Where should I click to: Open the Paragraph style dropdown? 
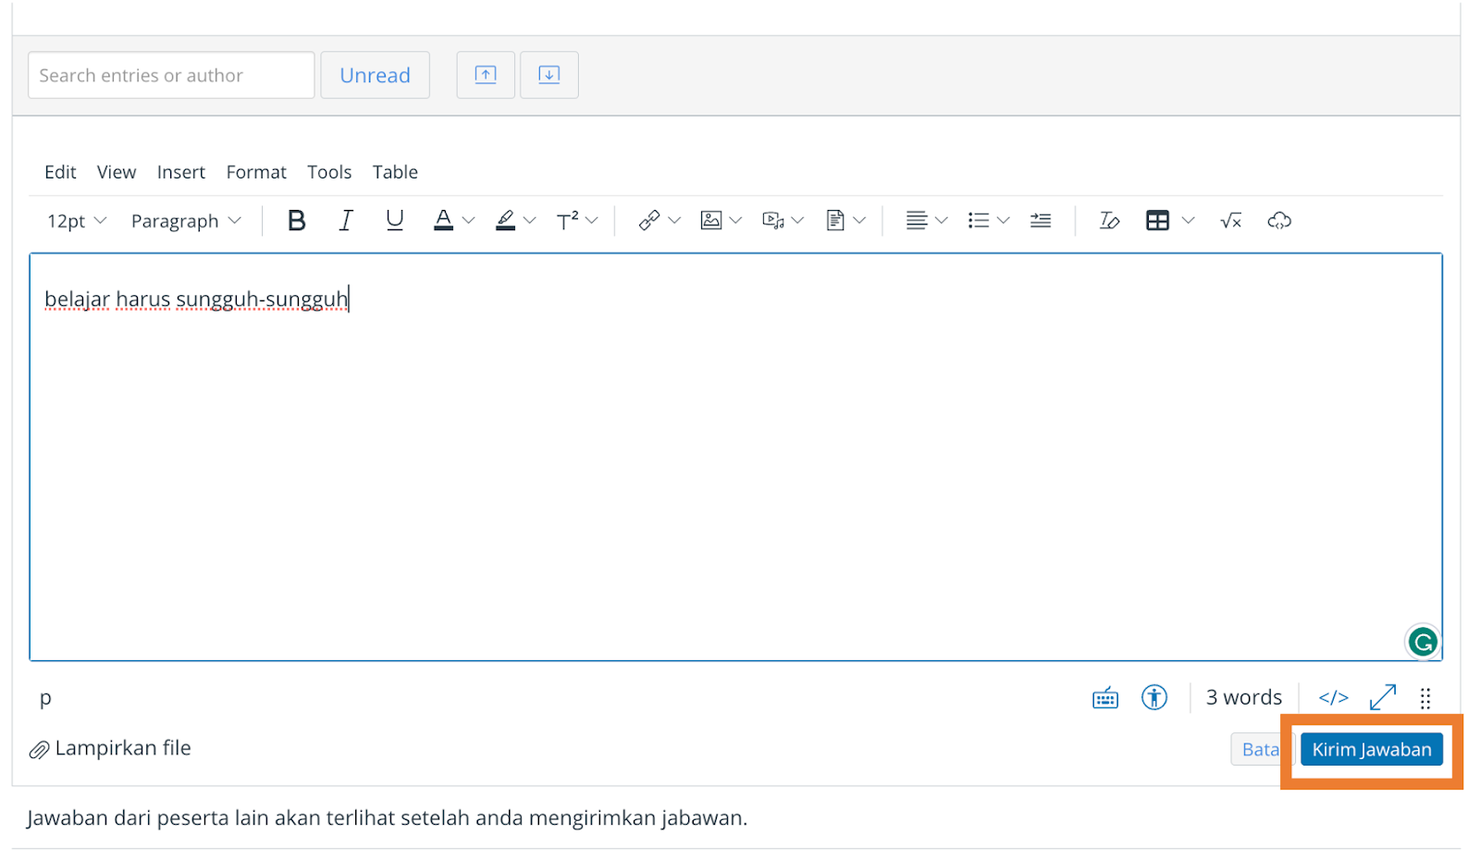(x=185, y=221)
